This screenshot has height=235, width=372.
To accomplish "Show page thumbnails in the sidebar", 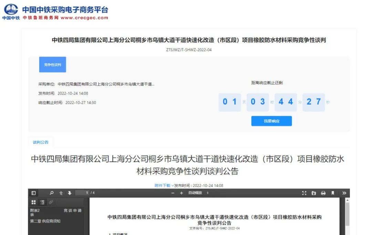I will [33, 202].
